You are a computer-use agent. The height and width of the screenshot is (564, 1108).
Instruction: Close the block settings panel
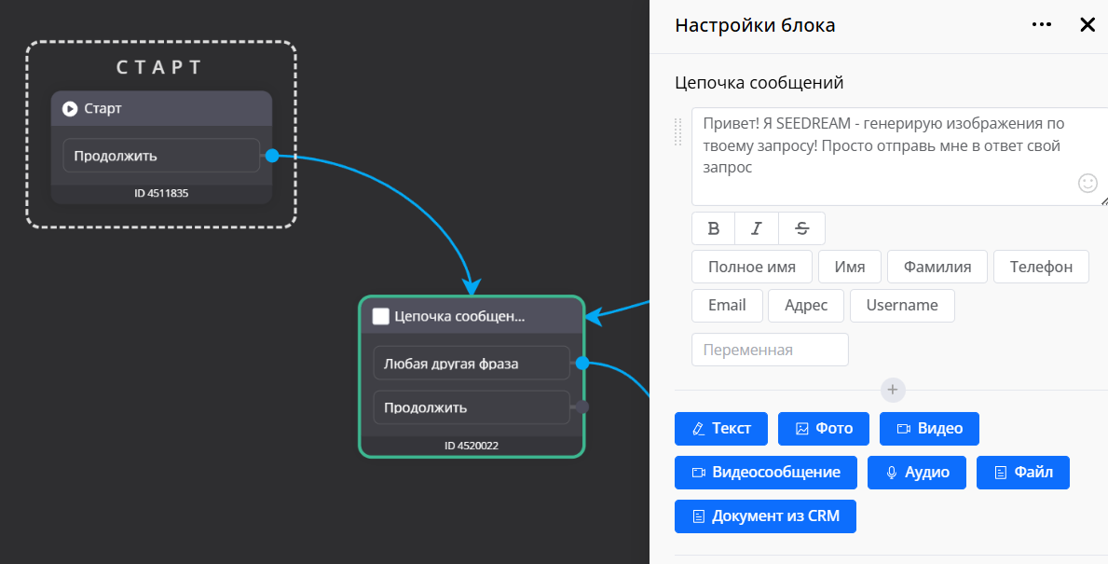[x=1087, y=25]
